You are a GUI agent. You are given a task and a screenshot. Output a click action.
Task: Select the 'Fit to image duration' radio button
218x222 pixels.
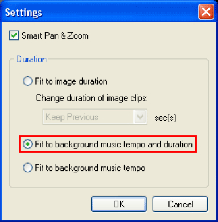point(28,81)
